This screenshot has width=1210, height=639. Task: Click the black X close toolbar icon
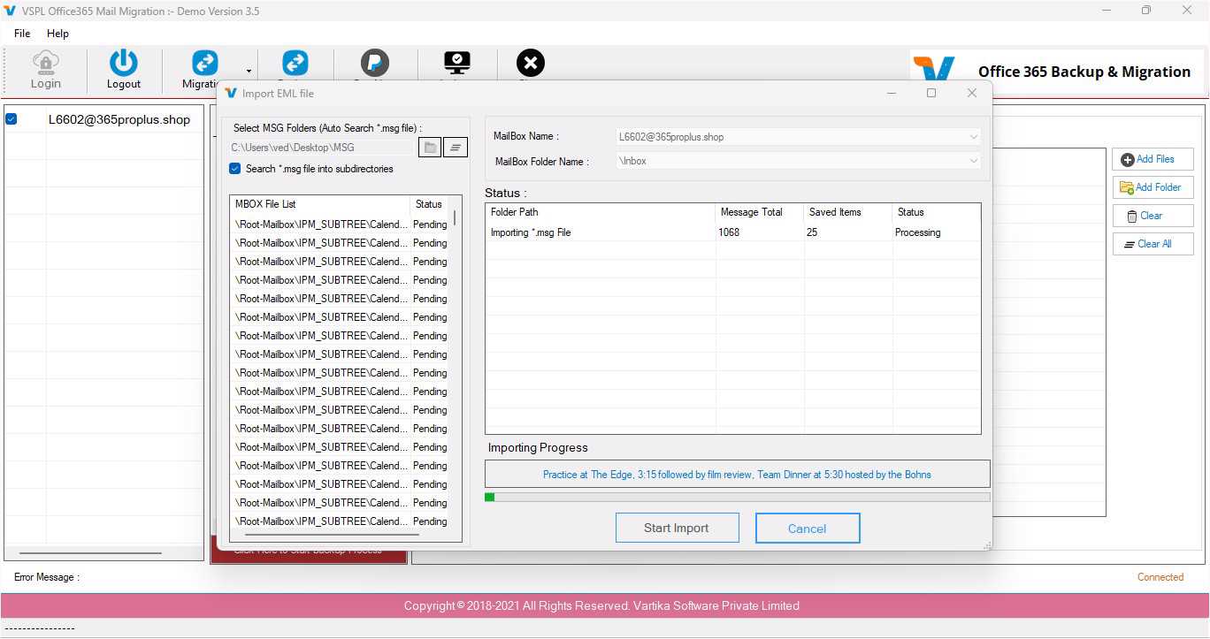531,64
